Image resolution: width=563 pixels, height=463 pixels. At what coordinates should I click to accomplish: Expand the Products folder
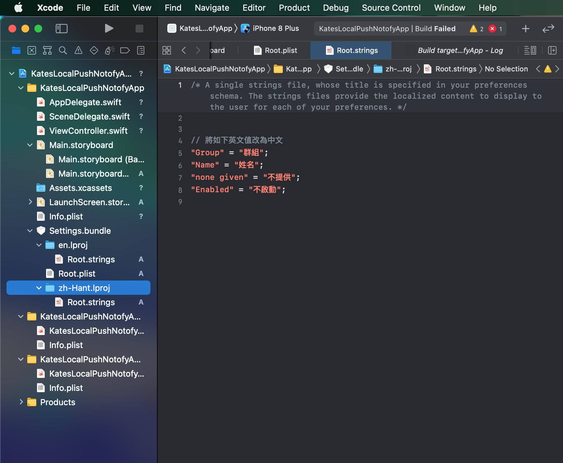[21, 402]
